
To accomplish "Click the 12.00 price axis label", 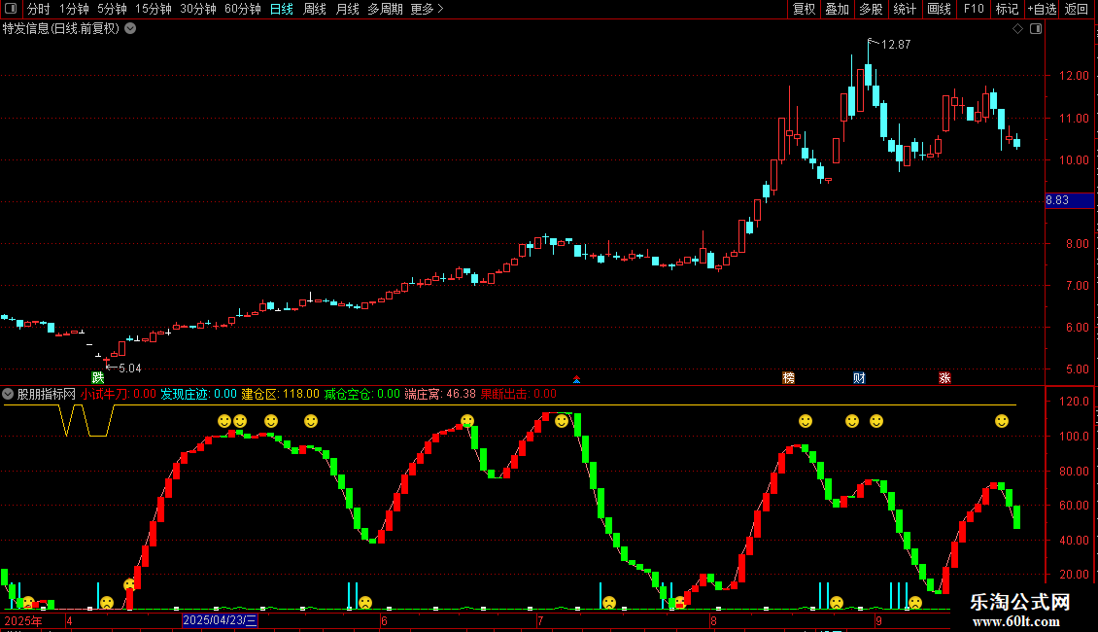I will pyautogui.click(x=1074, y=76).
